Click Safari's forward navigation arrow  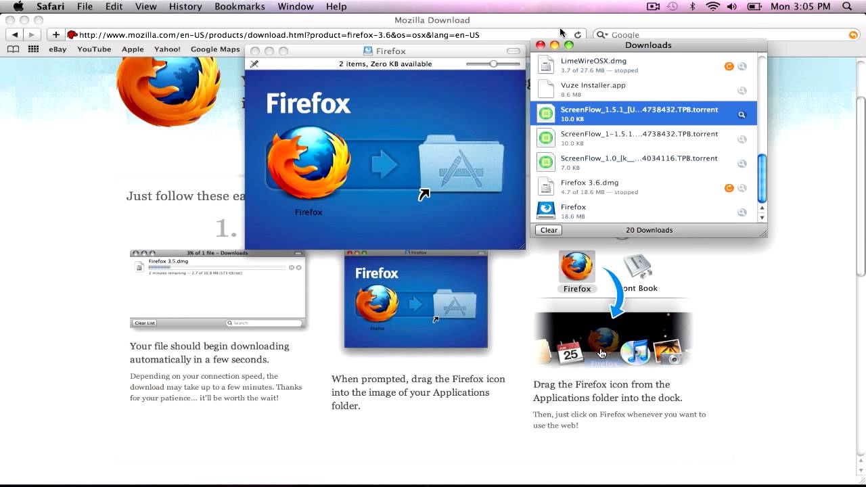[x=31, y=34]
